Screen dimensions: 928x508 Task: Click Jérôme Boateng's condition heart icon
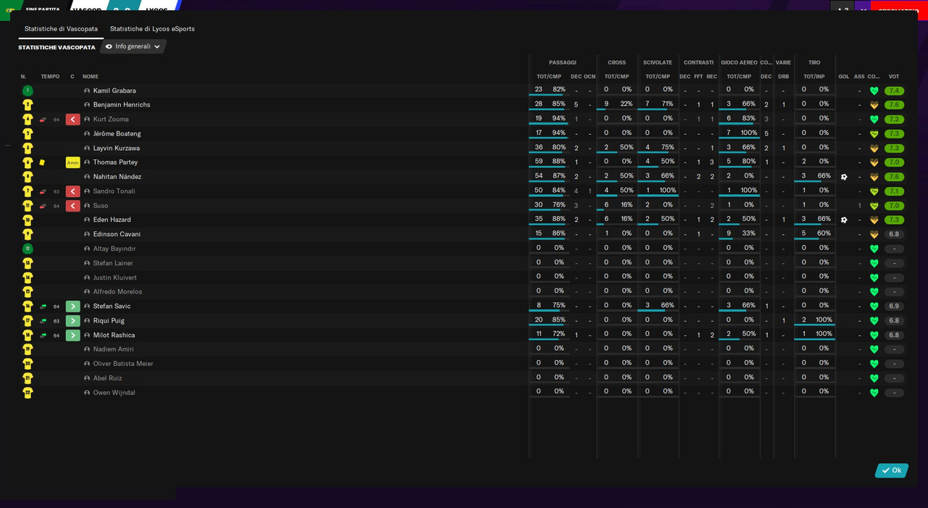pyautogui.click(x=874, y=134)
